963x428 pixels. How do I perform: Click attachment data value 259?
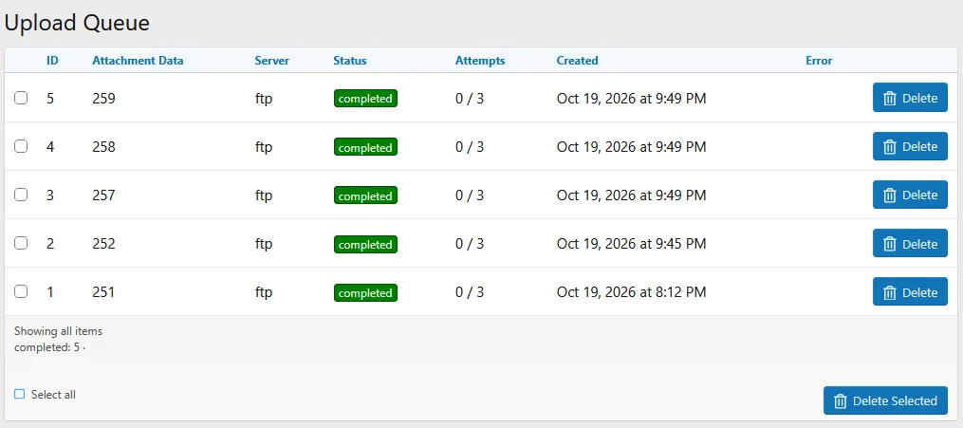[103, 99]
